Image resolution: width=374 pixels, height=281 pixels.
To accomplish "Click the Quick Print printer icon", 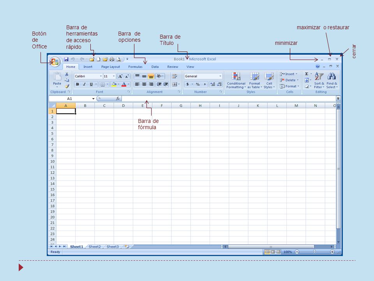I will pyautogui.click(x=112, y=59).
